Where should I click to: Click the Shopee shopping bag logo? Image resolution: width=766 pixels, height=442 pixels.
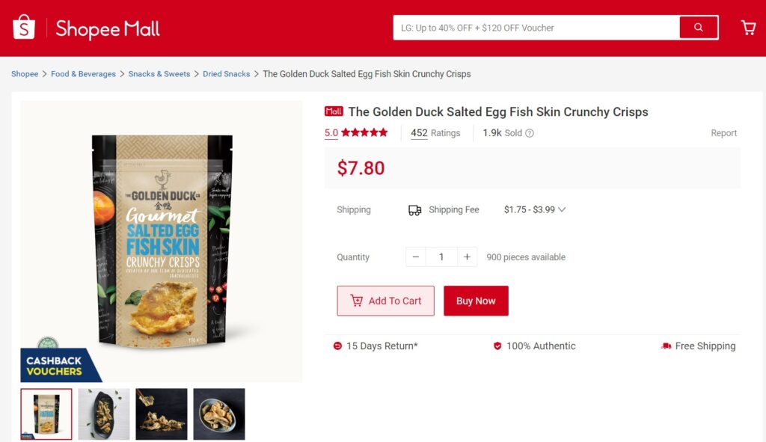(24, 28)
